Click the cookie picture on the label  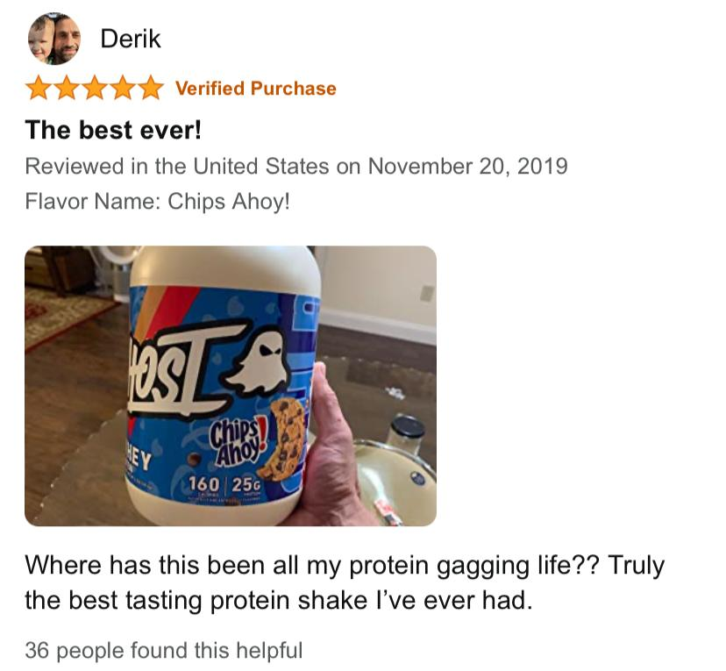[282, 439]
